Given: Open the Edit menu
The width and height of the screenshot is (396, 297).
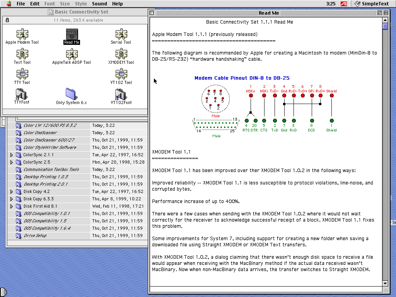Looking at the screenshot, I should (x=35, y=4).
